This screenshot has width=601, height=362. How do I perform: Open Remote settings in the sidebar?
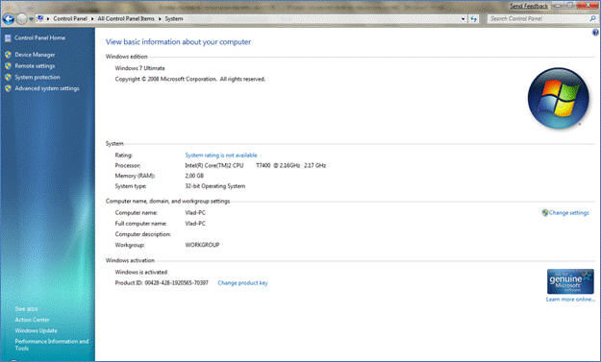click(35, 66)
